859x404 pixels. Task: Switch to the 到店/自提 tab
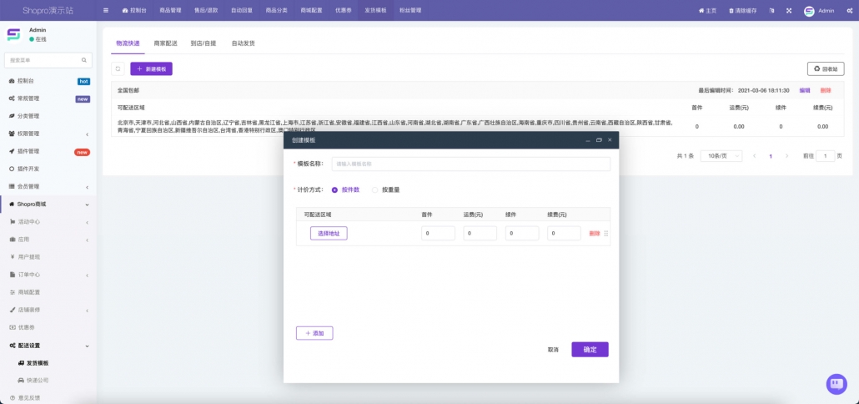[x=203, y=43]
